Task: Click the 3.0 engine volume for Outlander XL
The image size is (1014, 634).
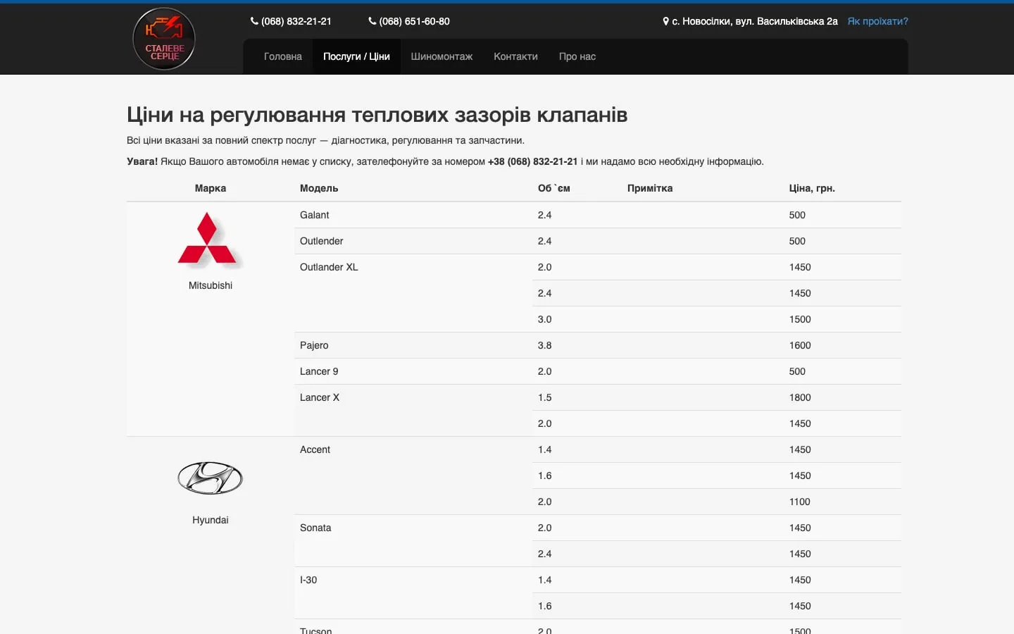Action: pos(545,319)
